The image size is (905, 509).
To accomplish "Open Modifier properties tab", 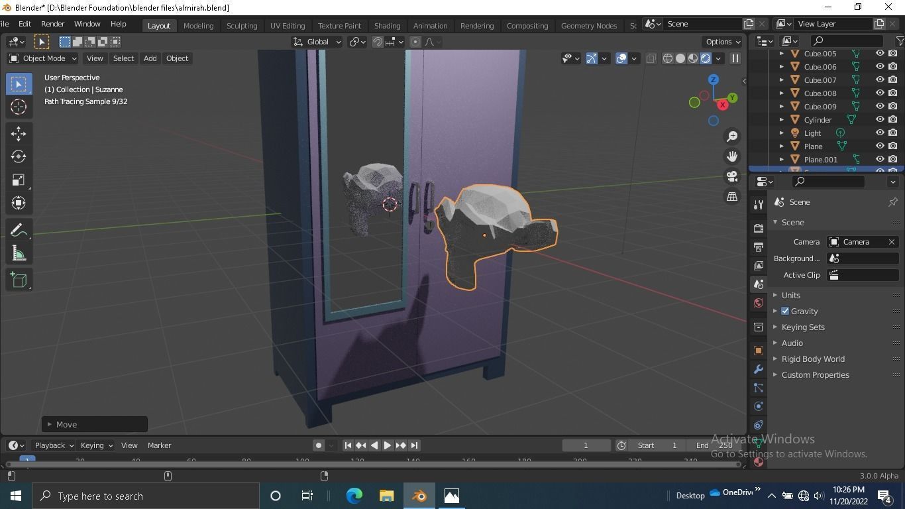I will pyautogui.click(x=759, y=369).
